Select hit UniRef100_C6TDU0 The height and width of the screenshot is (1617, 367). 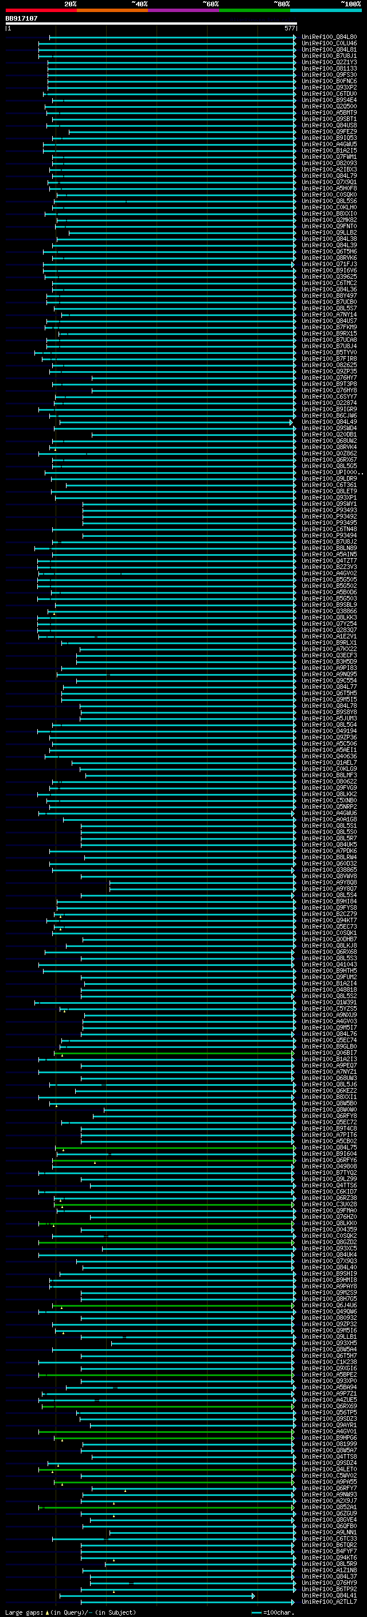point(329,93)
